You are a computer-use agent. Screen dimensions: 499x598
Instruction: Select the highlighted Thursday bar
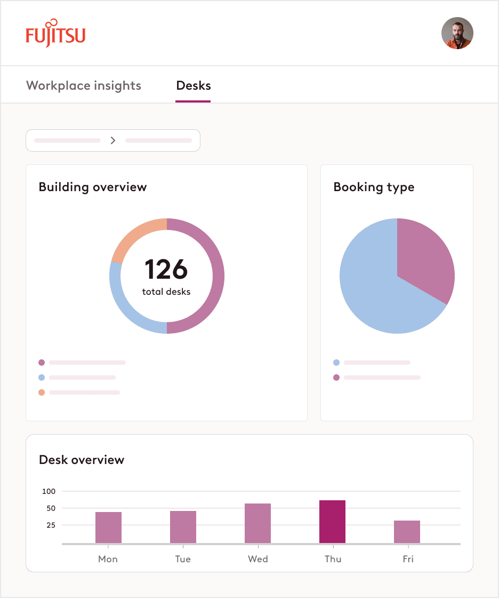333,521
